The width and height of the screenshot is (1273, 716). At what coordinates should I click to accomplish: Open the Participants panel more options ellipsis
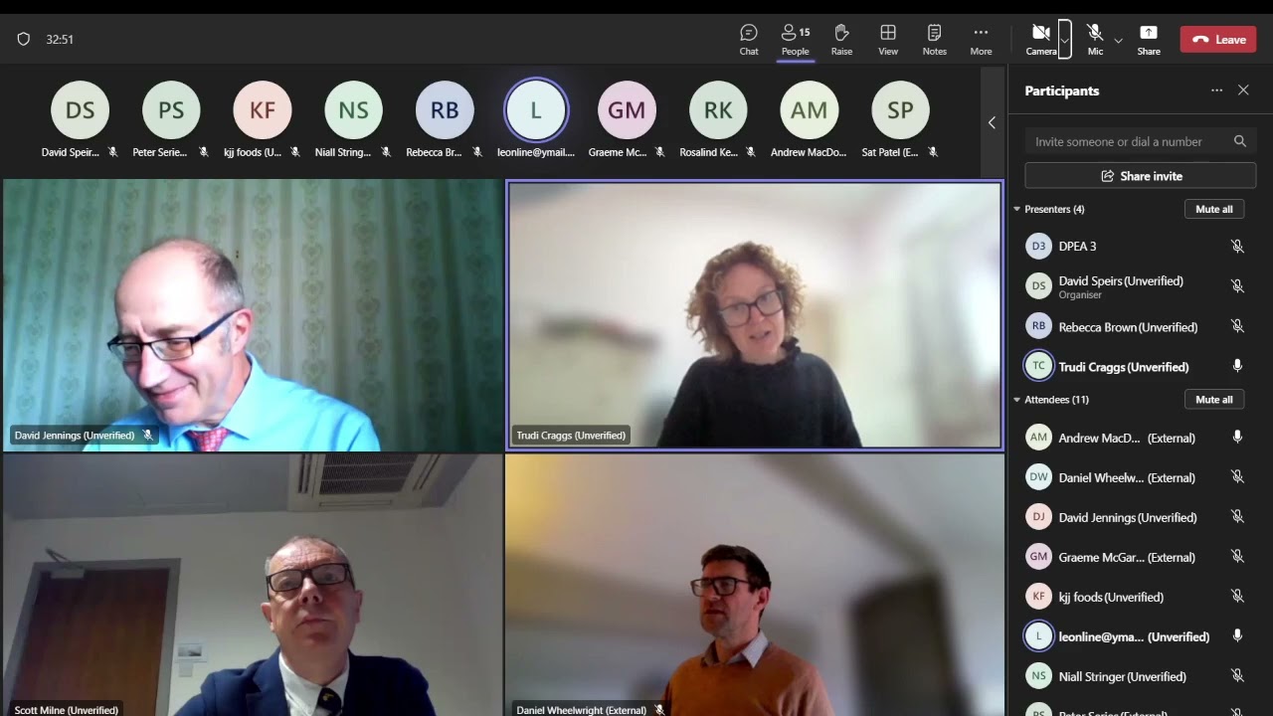pyautogui.click(x=1216, y=90)
